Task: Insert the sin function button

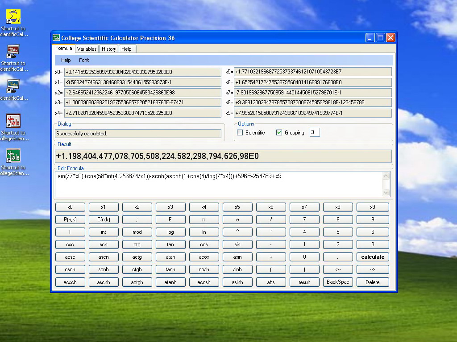Action: click(237, 244)
